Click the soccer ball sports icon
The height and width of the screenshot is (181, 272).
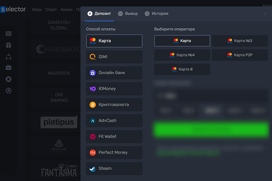click(x=9, y=90)
